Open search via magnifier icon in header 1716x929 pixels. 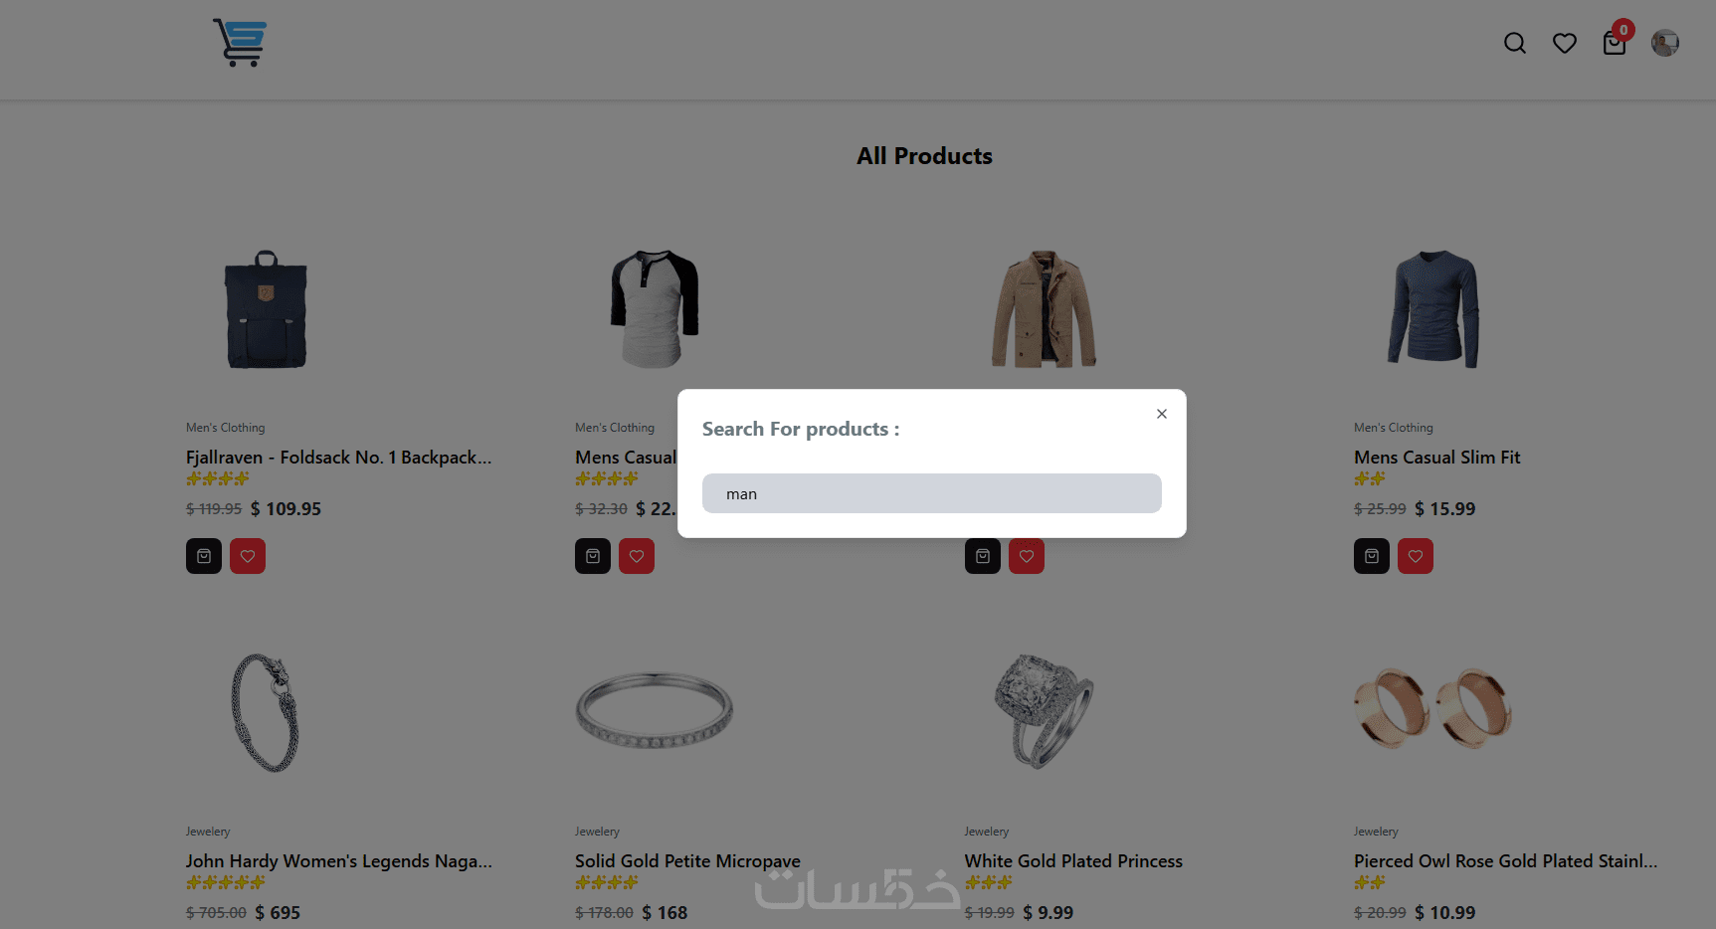1514,43
